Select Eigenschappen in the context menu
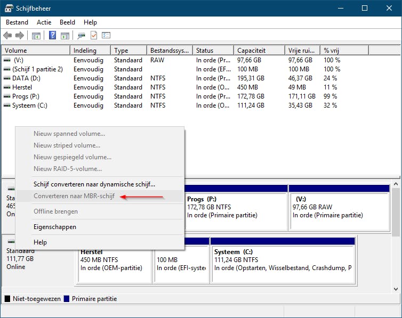The image size is (402, 318). pyautogui.click(x=55, y=227)
